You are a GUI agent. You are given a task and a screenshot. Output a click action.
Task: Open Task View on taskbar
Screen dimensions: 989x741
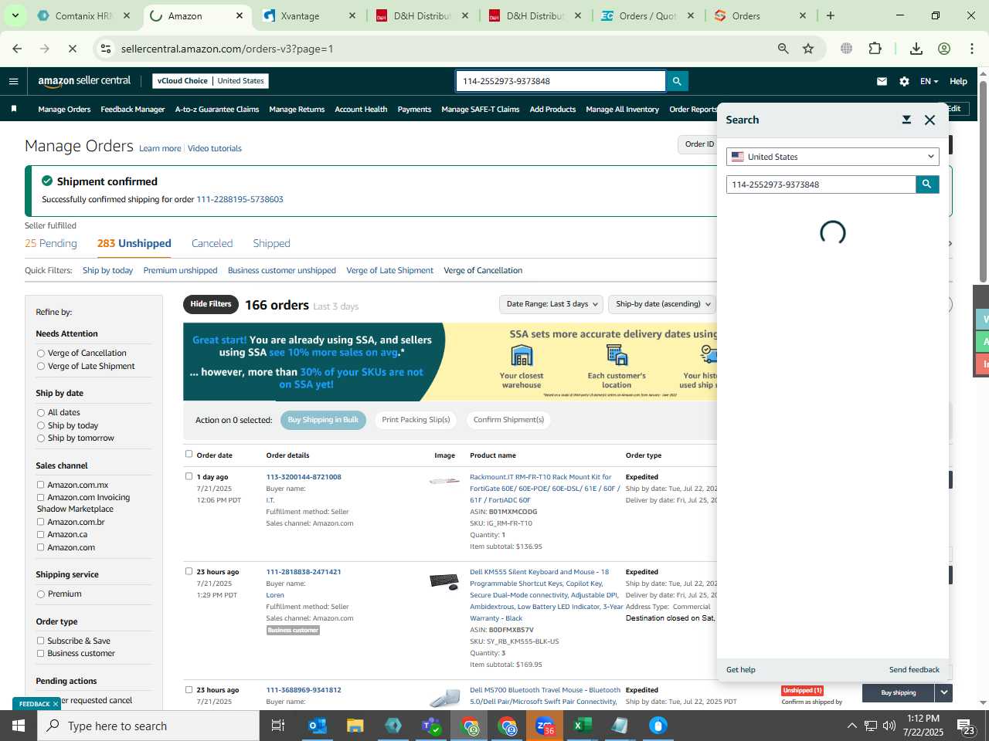pyautogui.click(x=278, y=726)
